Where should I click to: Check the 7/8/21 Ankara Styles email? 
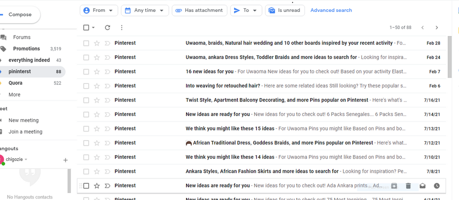click(86, 171)
